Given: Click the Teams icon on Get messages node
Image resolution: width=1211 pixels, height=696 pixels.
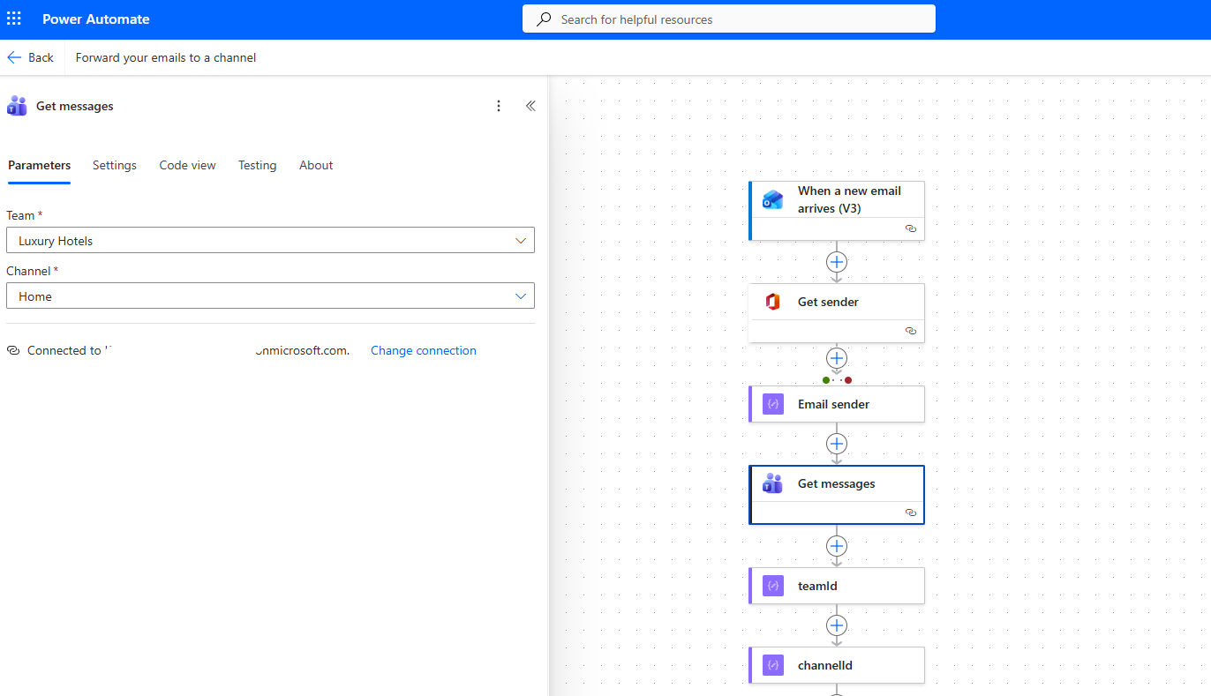Looking at the screenshot, I should pos(773,483).
